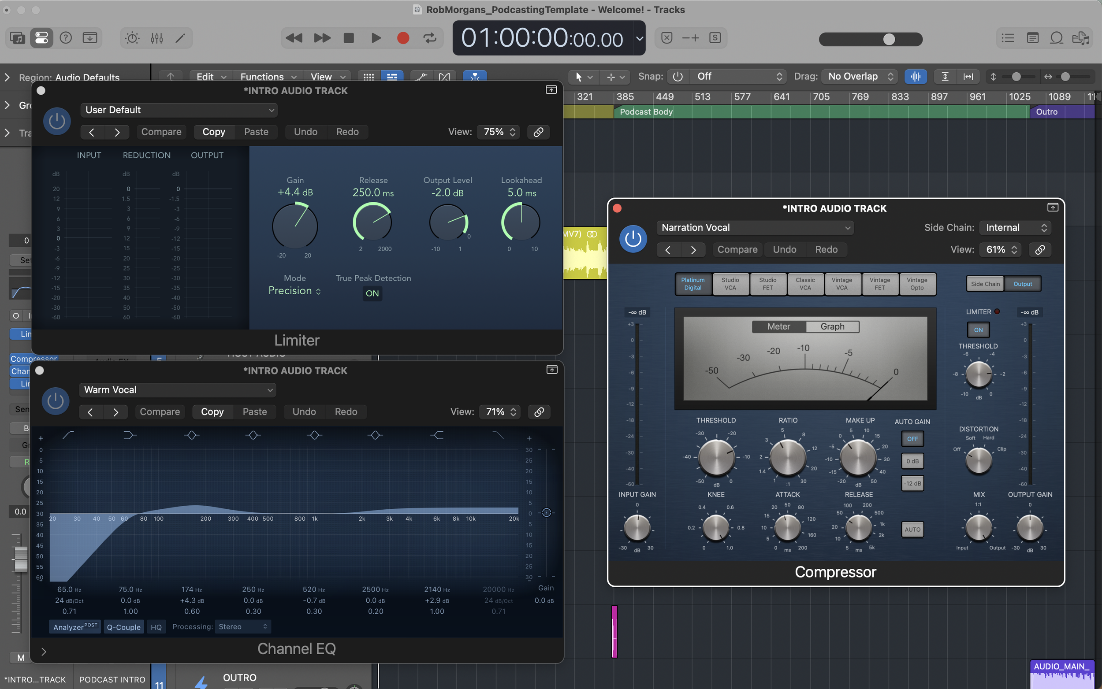Click next preset arrow in Compressor window
1102x689 pixels.
tap(693, 250)
